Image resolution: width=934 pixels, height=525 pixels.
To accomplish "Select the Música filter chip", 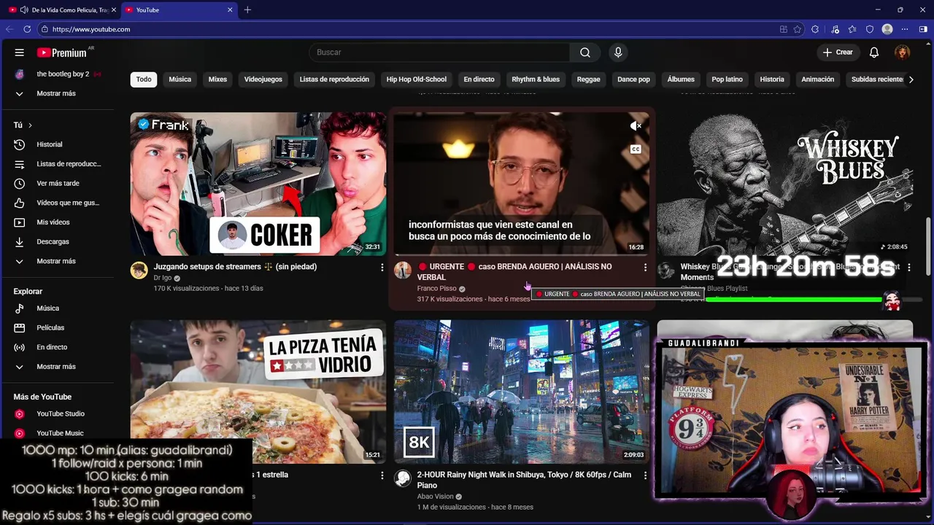I will [x=180, y=79].
